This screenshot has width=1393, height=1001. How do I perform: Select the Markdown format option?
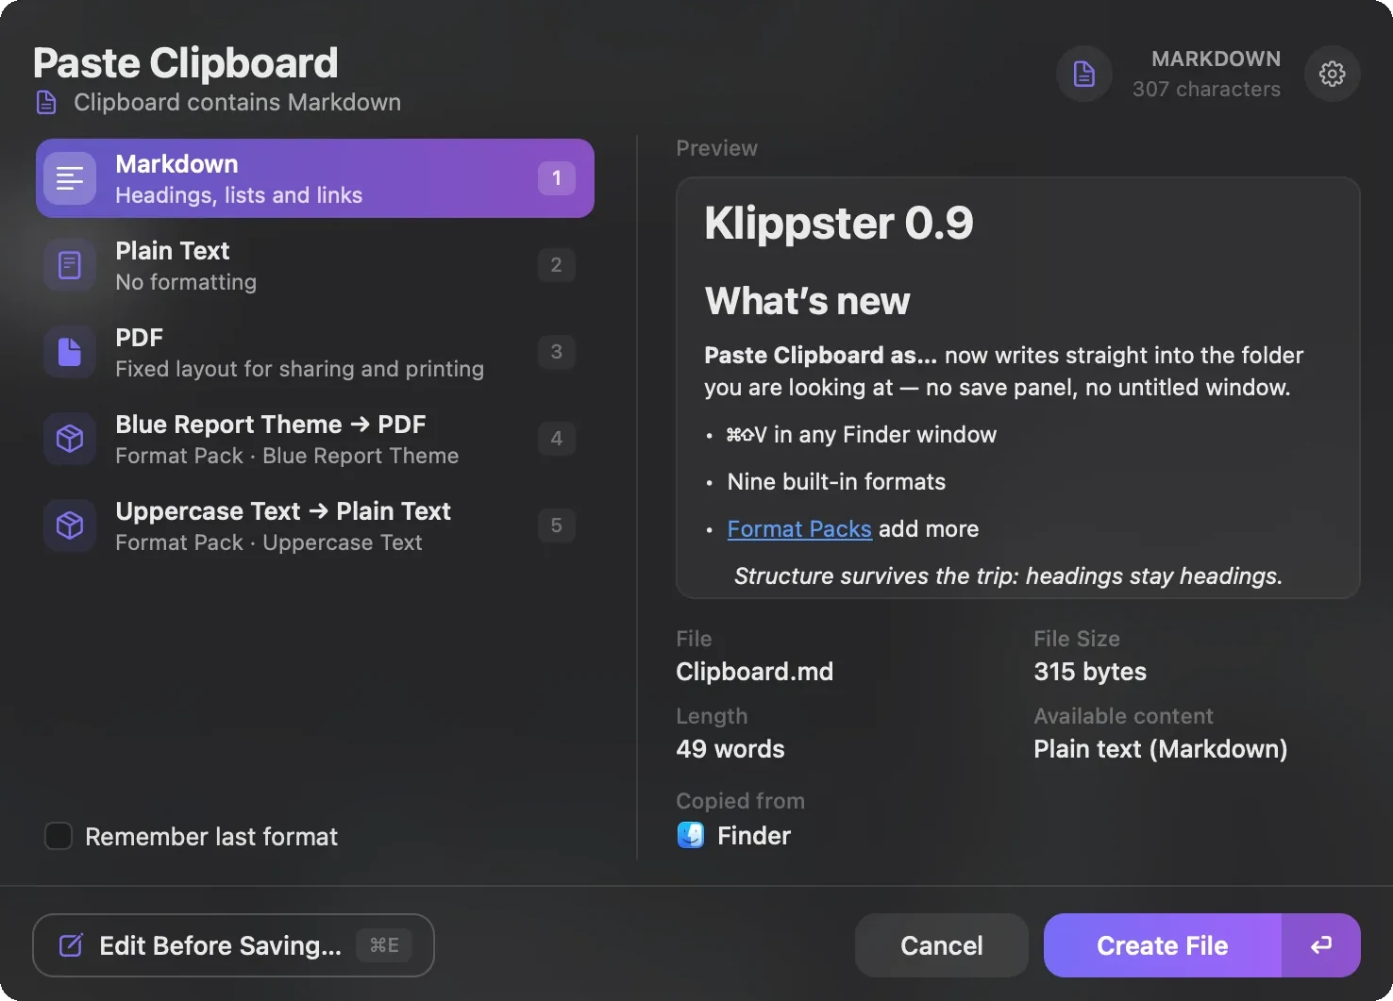315,178
